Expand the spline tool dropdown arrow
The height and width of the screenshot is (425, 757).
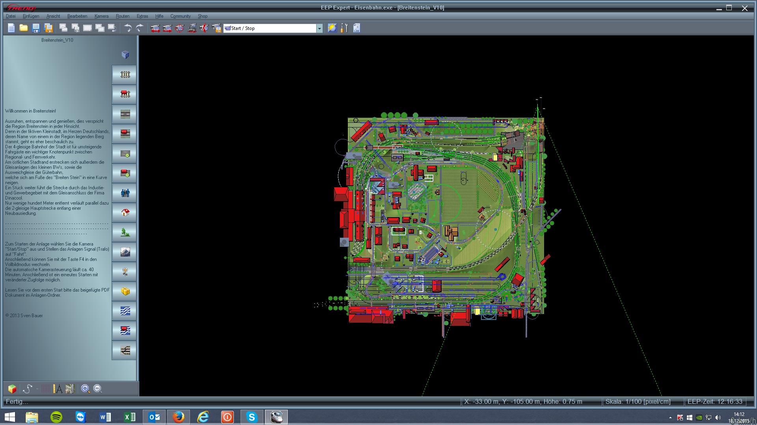click(37, 389)
